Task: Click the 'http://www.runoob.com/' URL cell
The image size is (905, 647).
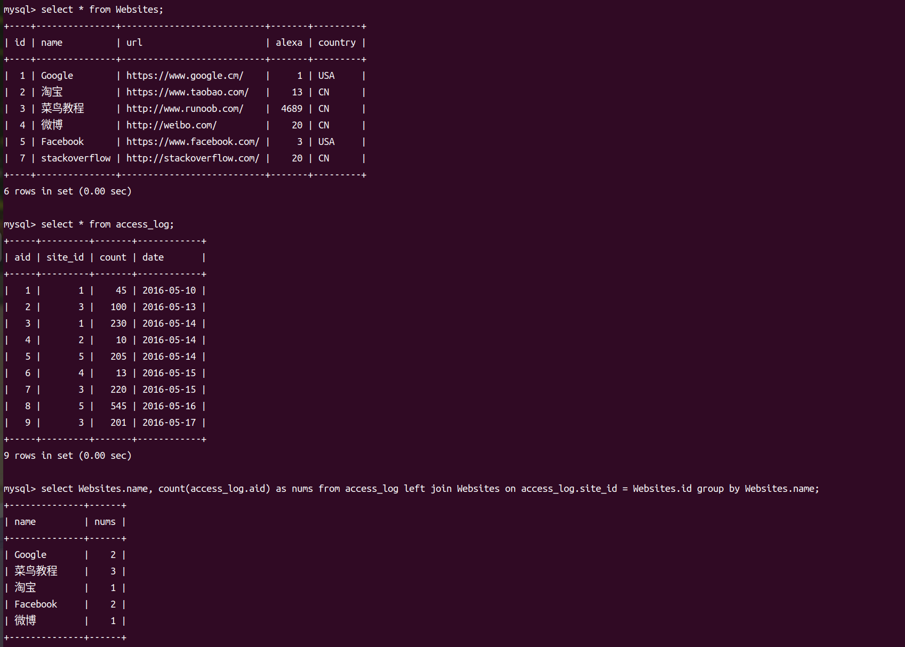Action: click(x=185, y=109)
